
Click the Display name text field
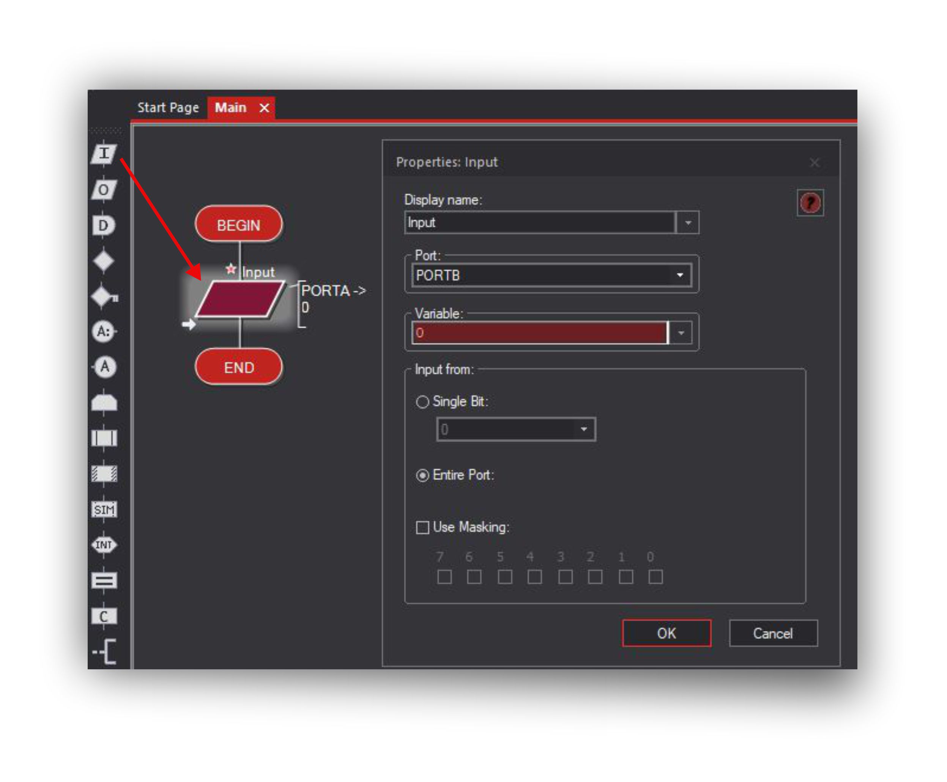[x=540, y=222]
